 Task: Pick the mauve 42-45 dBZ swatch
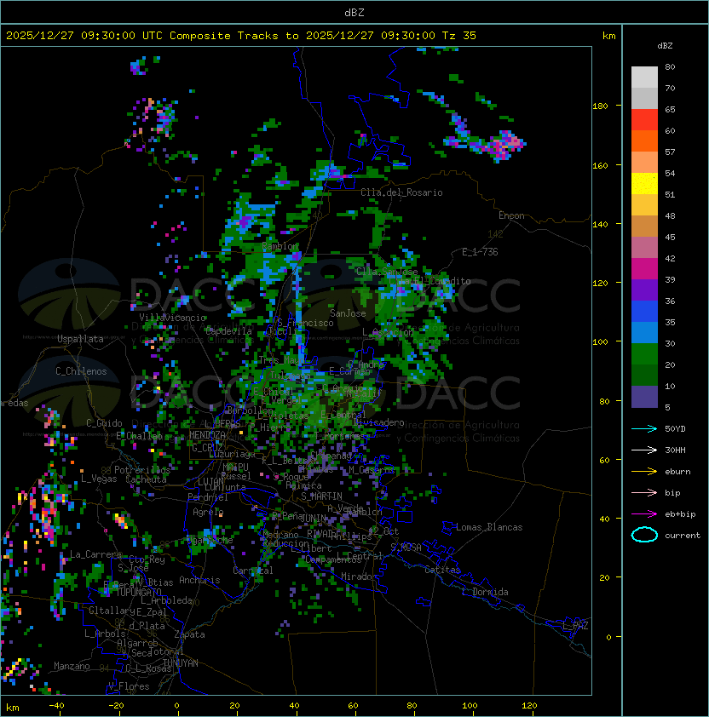coord(644,248)
